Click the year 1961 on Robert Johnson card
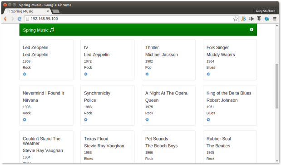This screenshot has height=165, width=281. click(210, 107)
